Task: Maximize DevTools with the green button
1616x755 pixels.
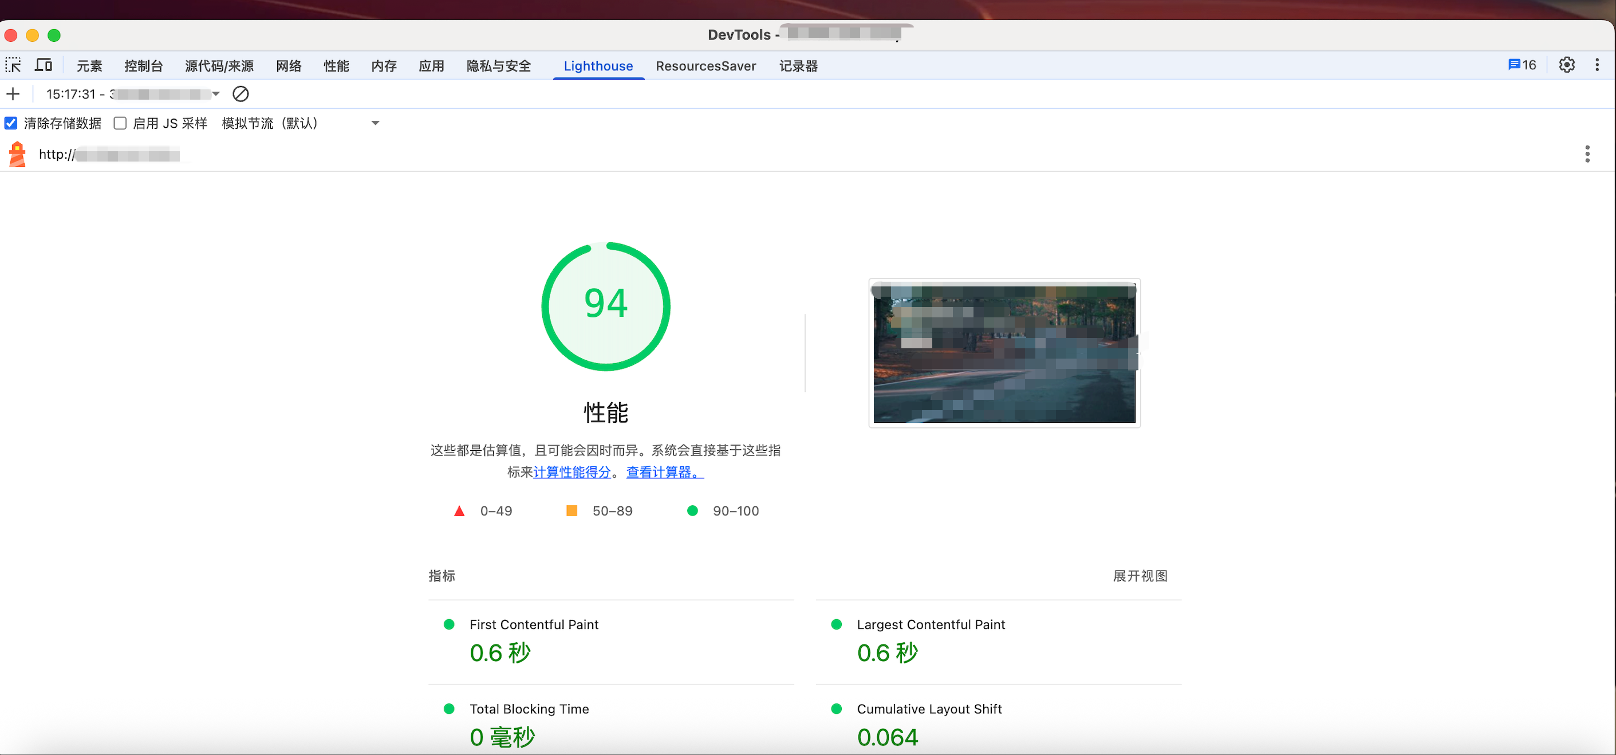Action: 54,35
